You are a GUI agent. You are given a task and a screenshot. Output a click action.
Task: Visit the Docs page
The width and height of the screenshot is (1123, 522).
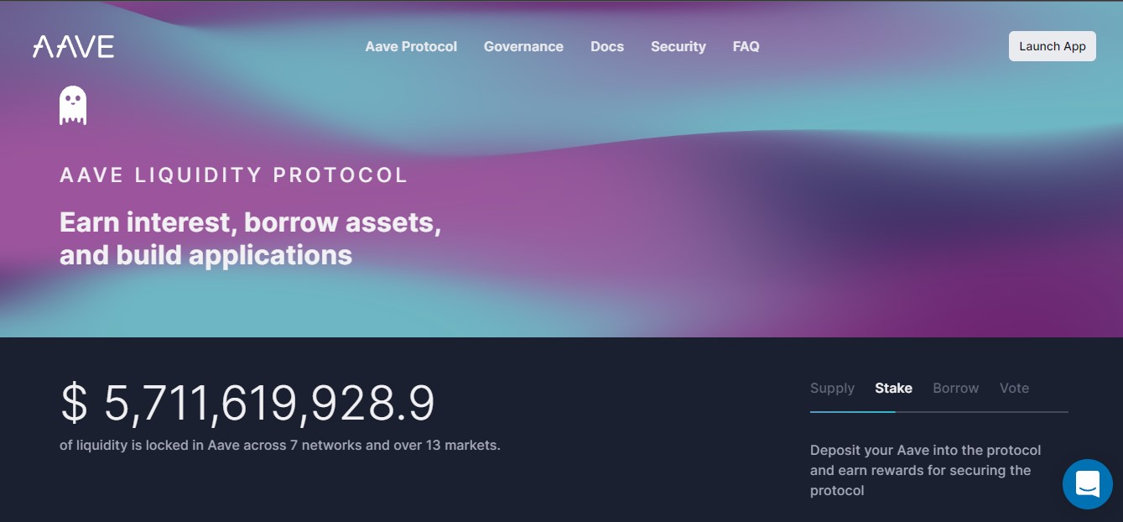pyautogui.click(x=606, y=46)
